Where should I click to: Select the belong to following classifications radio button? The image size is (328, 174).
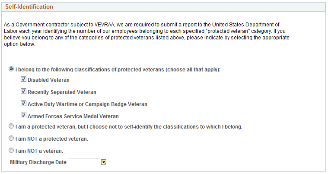[11, 69]
